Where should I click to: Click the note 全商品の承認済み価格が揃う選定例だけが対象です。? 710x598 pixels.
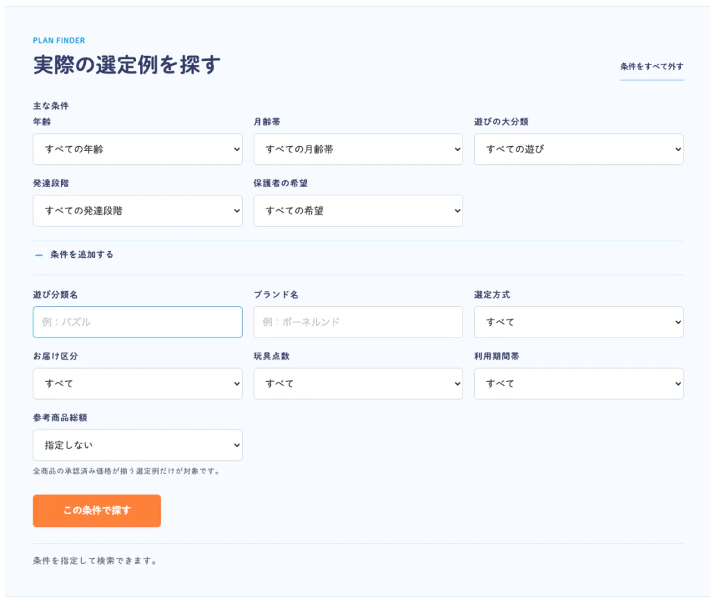click(127, 471)
